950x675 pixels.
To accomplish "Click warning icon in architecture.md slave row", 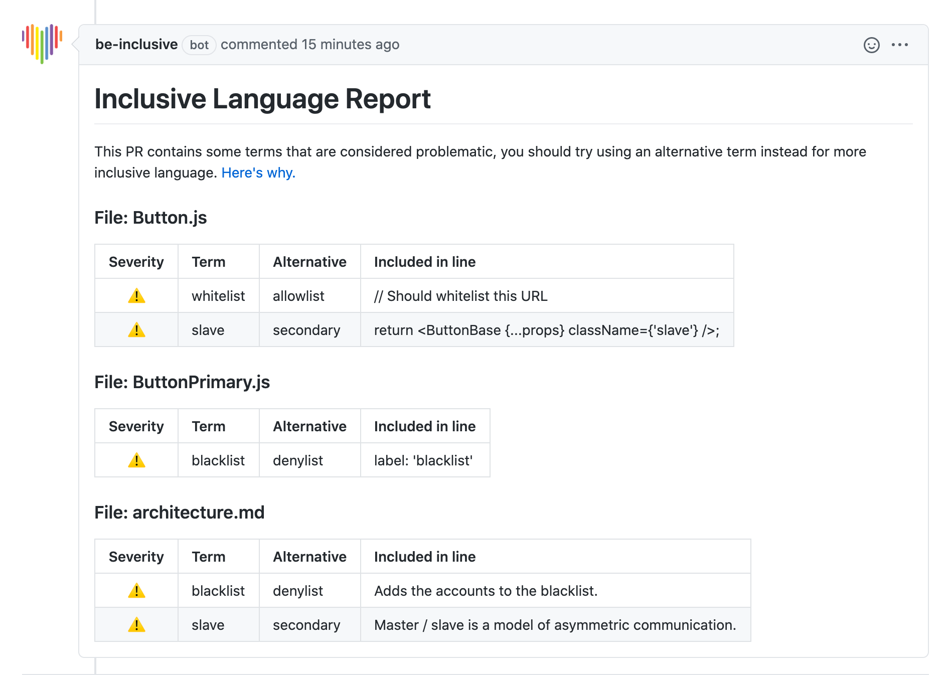I will [136, 625].
